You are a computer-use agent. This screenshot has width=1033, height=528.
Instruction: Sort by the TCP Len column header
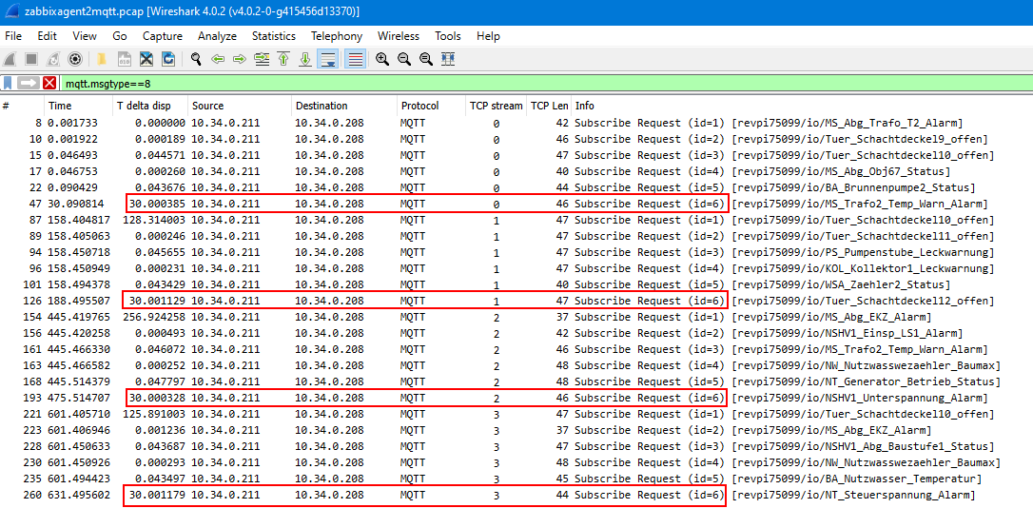coord(550,106)
